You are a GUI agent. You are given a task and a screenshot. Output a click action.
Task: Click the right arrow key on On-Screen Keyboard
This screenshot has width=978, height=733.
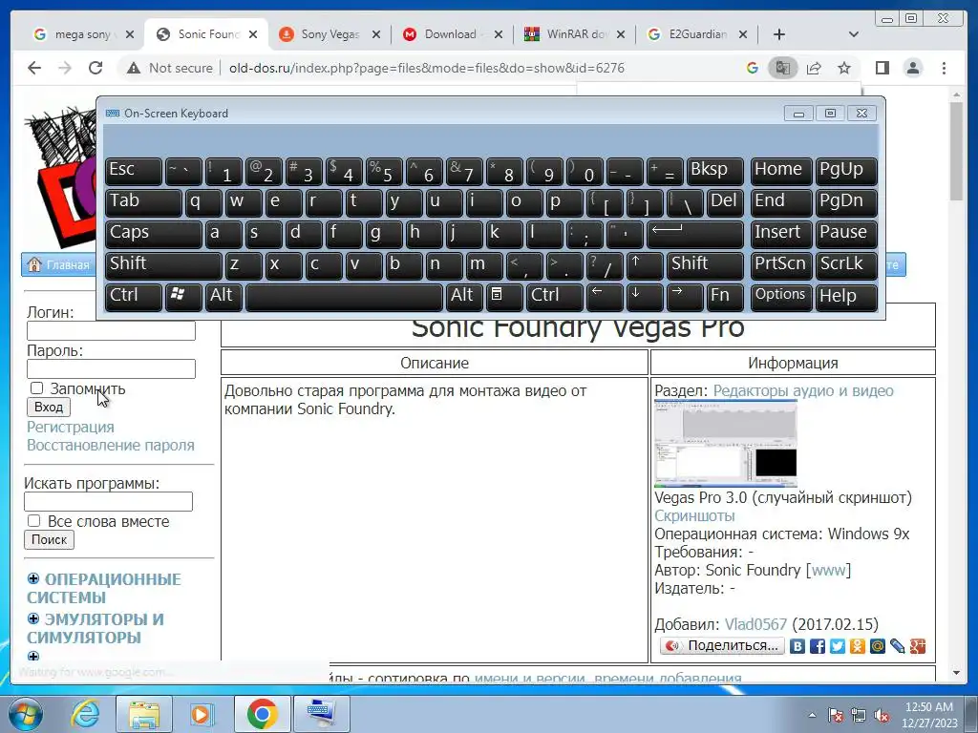click(684, 296)
